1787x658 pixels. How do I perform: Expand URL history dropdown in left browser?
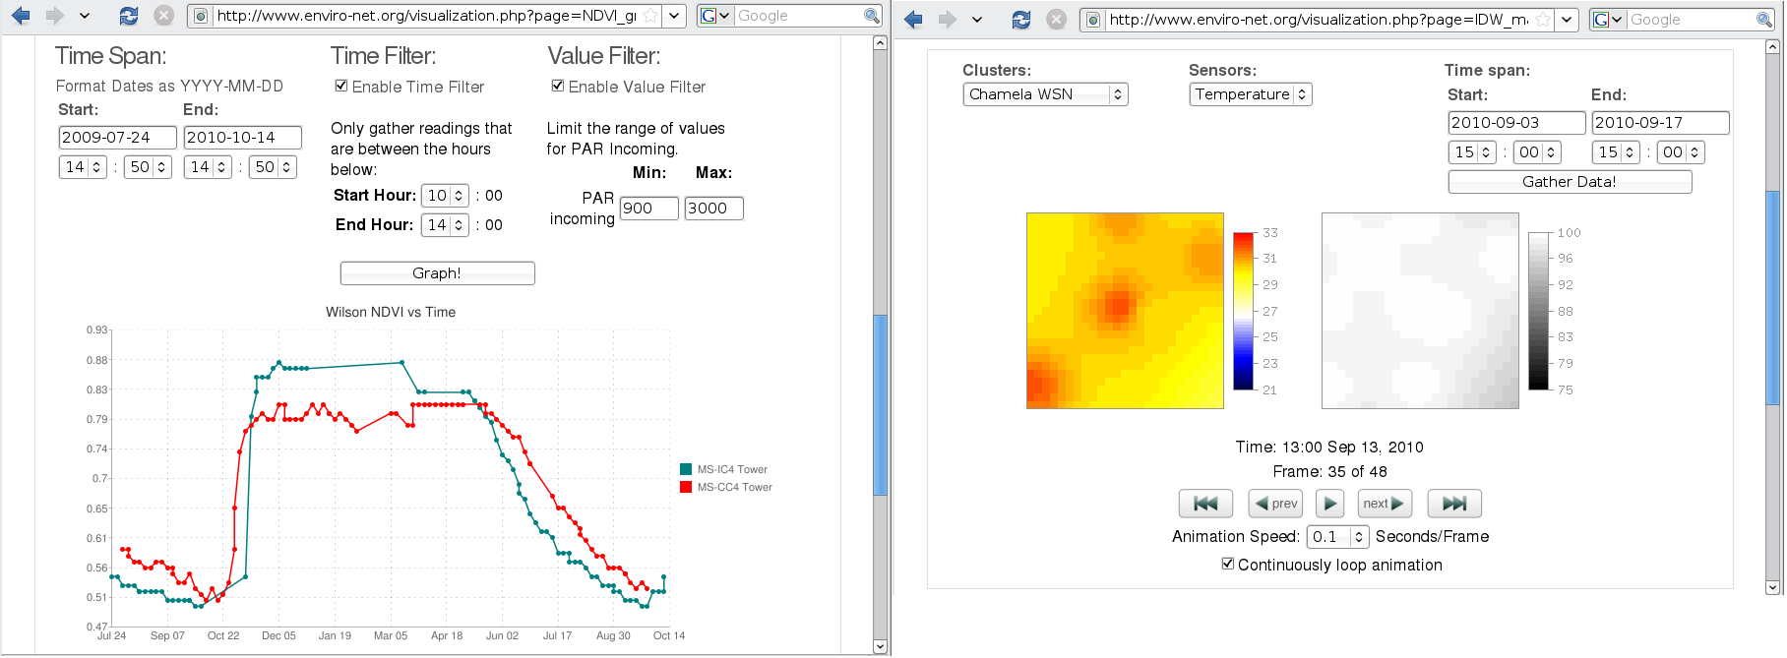click(674, 16)
